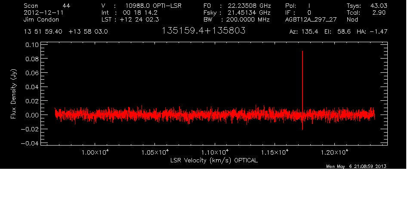Click y-axis tick label -0.02
Screen dimensions: 414x211
click(30, 129)
